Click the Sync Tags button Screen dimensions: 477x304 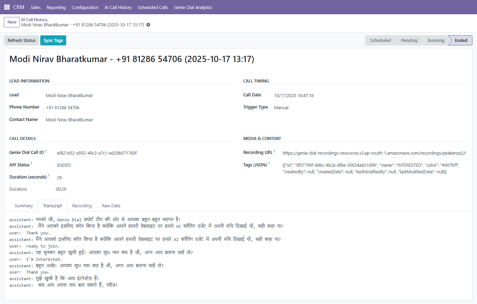[53, 41]
